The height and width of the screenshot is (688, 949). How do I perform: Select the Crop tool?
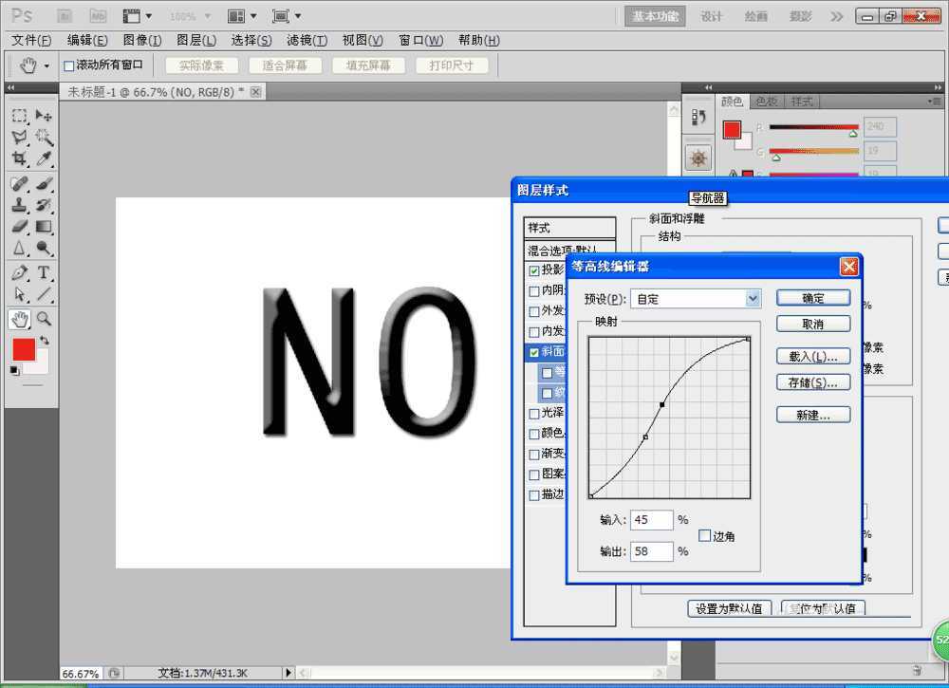pos(19,159)
